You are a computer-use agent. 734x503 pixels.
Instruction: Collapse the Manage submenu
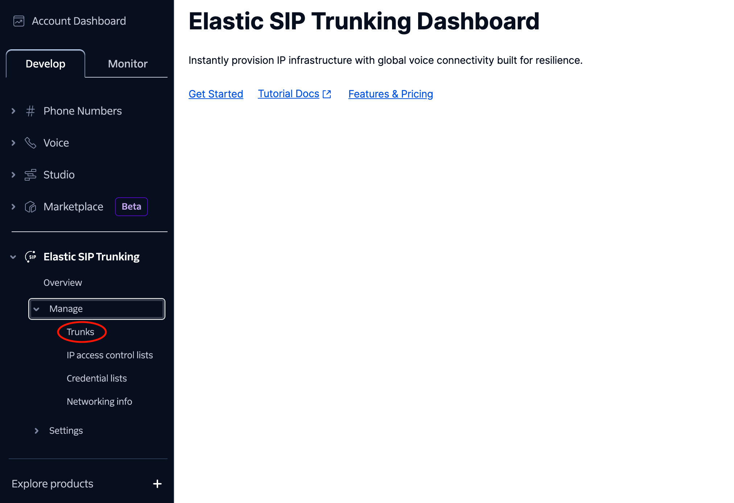click(x=37, y=309)
